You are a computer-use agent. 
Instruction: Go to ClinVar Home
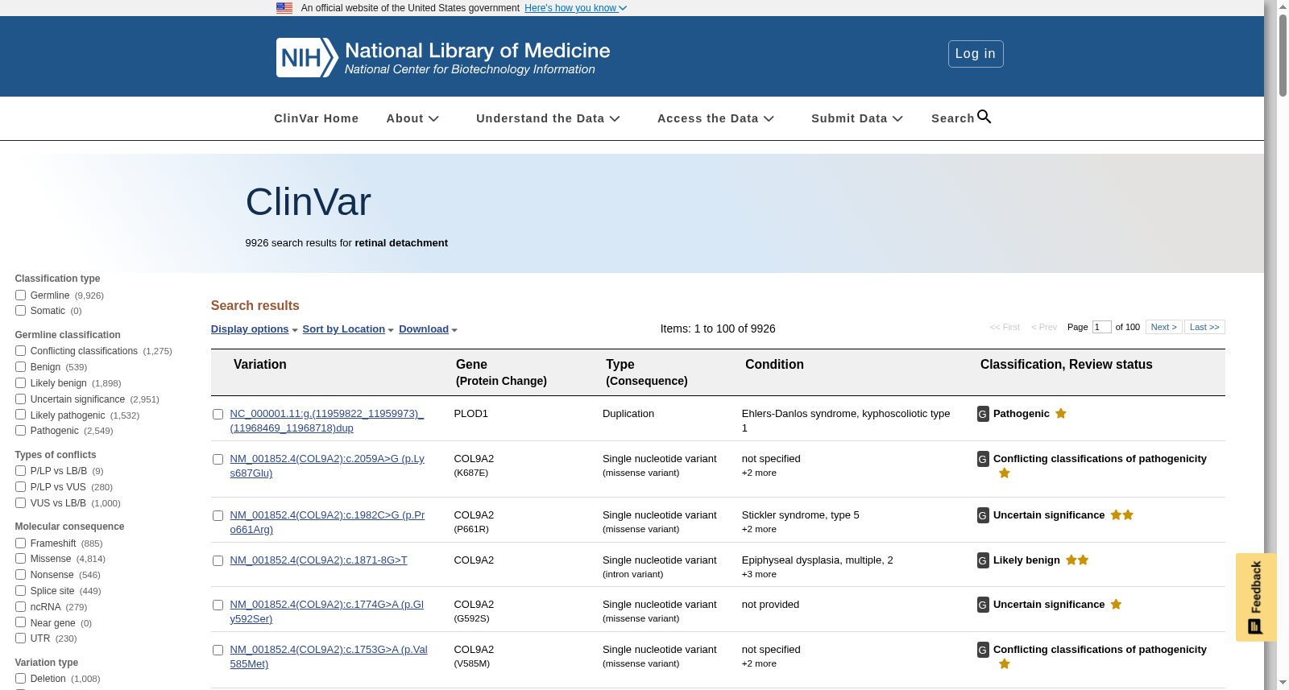[317, 118]
